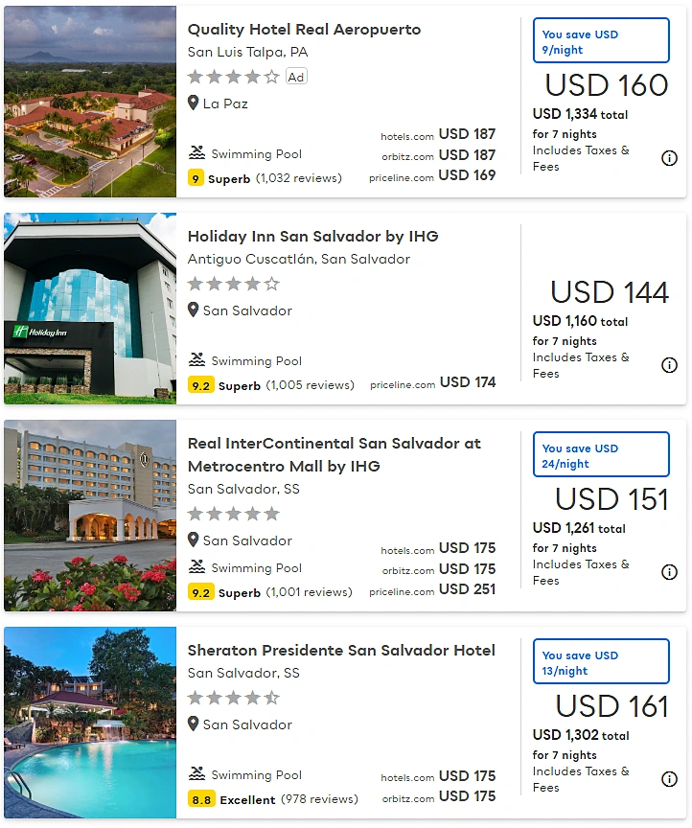Screen dimensions: 692x828
Task: Click swimming pool icon for Quality Hotel
Action: [197, 153]
